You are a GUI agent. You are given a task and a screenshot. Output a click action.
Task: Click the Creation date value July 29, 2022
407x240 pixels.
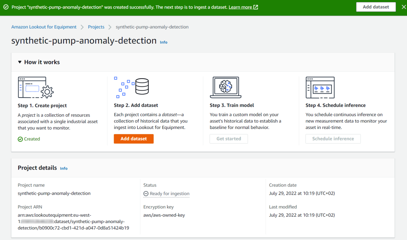(302, 193)
